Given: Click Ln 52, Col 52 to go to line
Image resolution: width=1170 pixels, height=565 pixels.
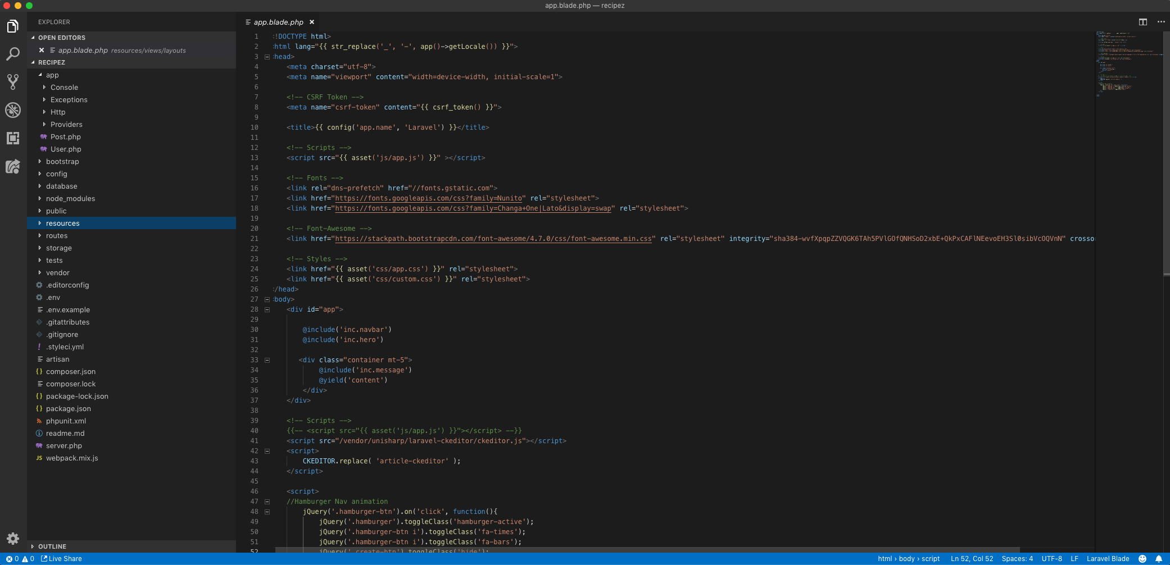Looking at the screenshot, I should pyautogui.click(x=972, y=559).
